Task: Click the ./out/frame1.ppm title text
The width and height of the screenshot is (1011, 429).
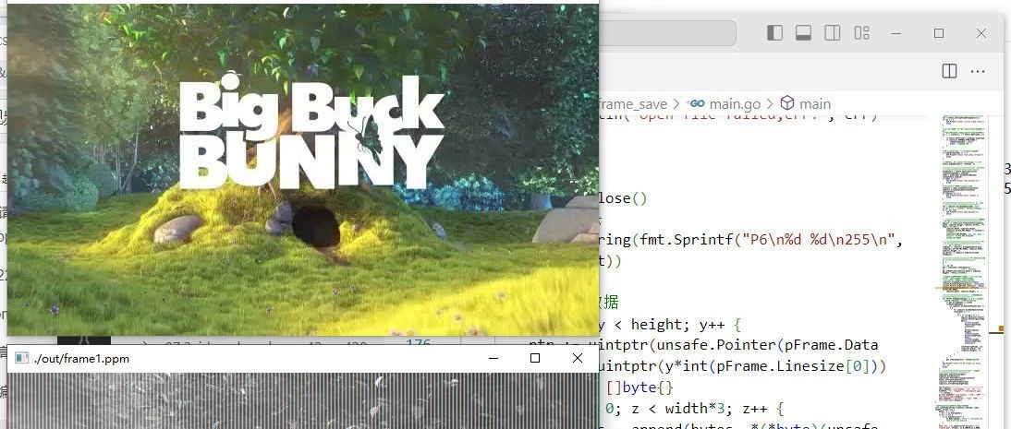Action: [x=81, y=358]
